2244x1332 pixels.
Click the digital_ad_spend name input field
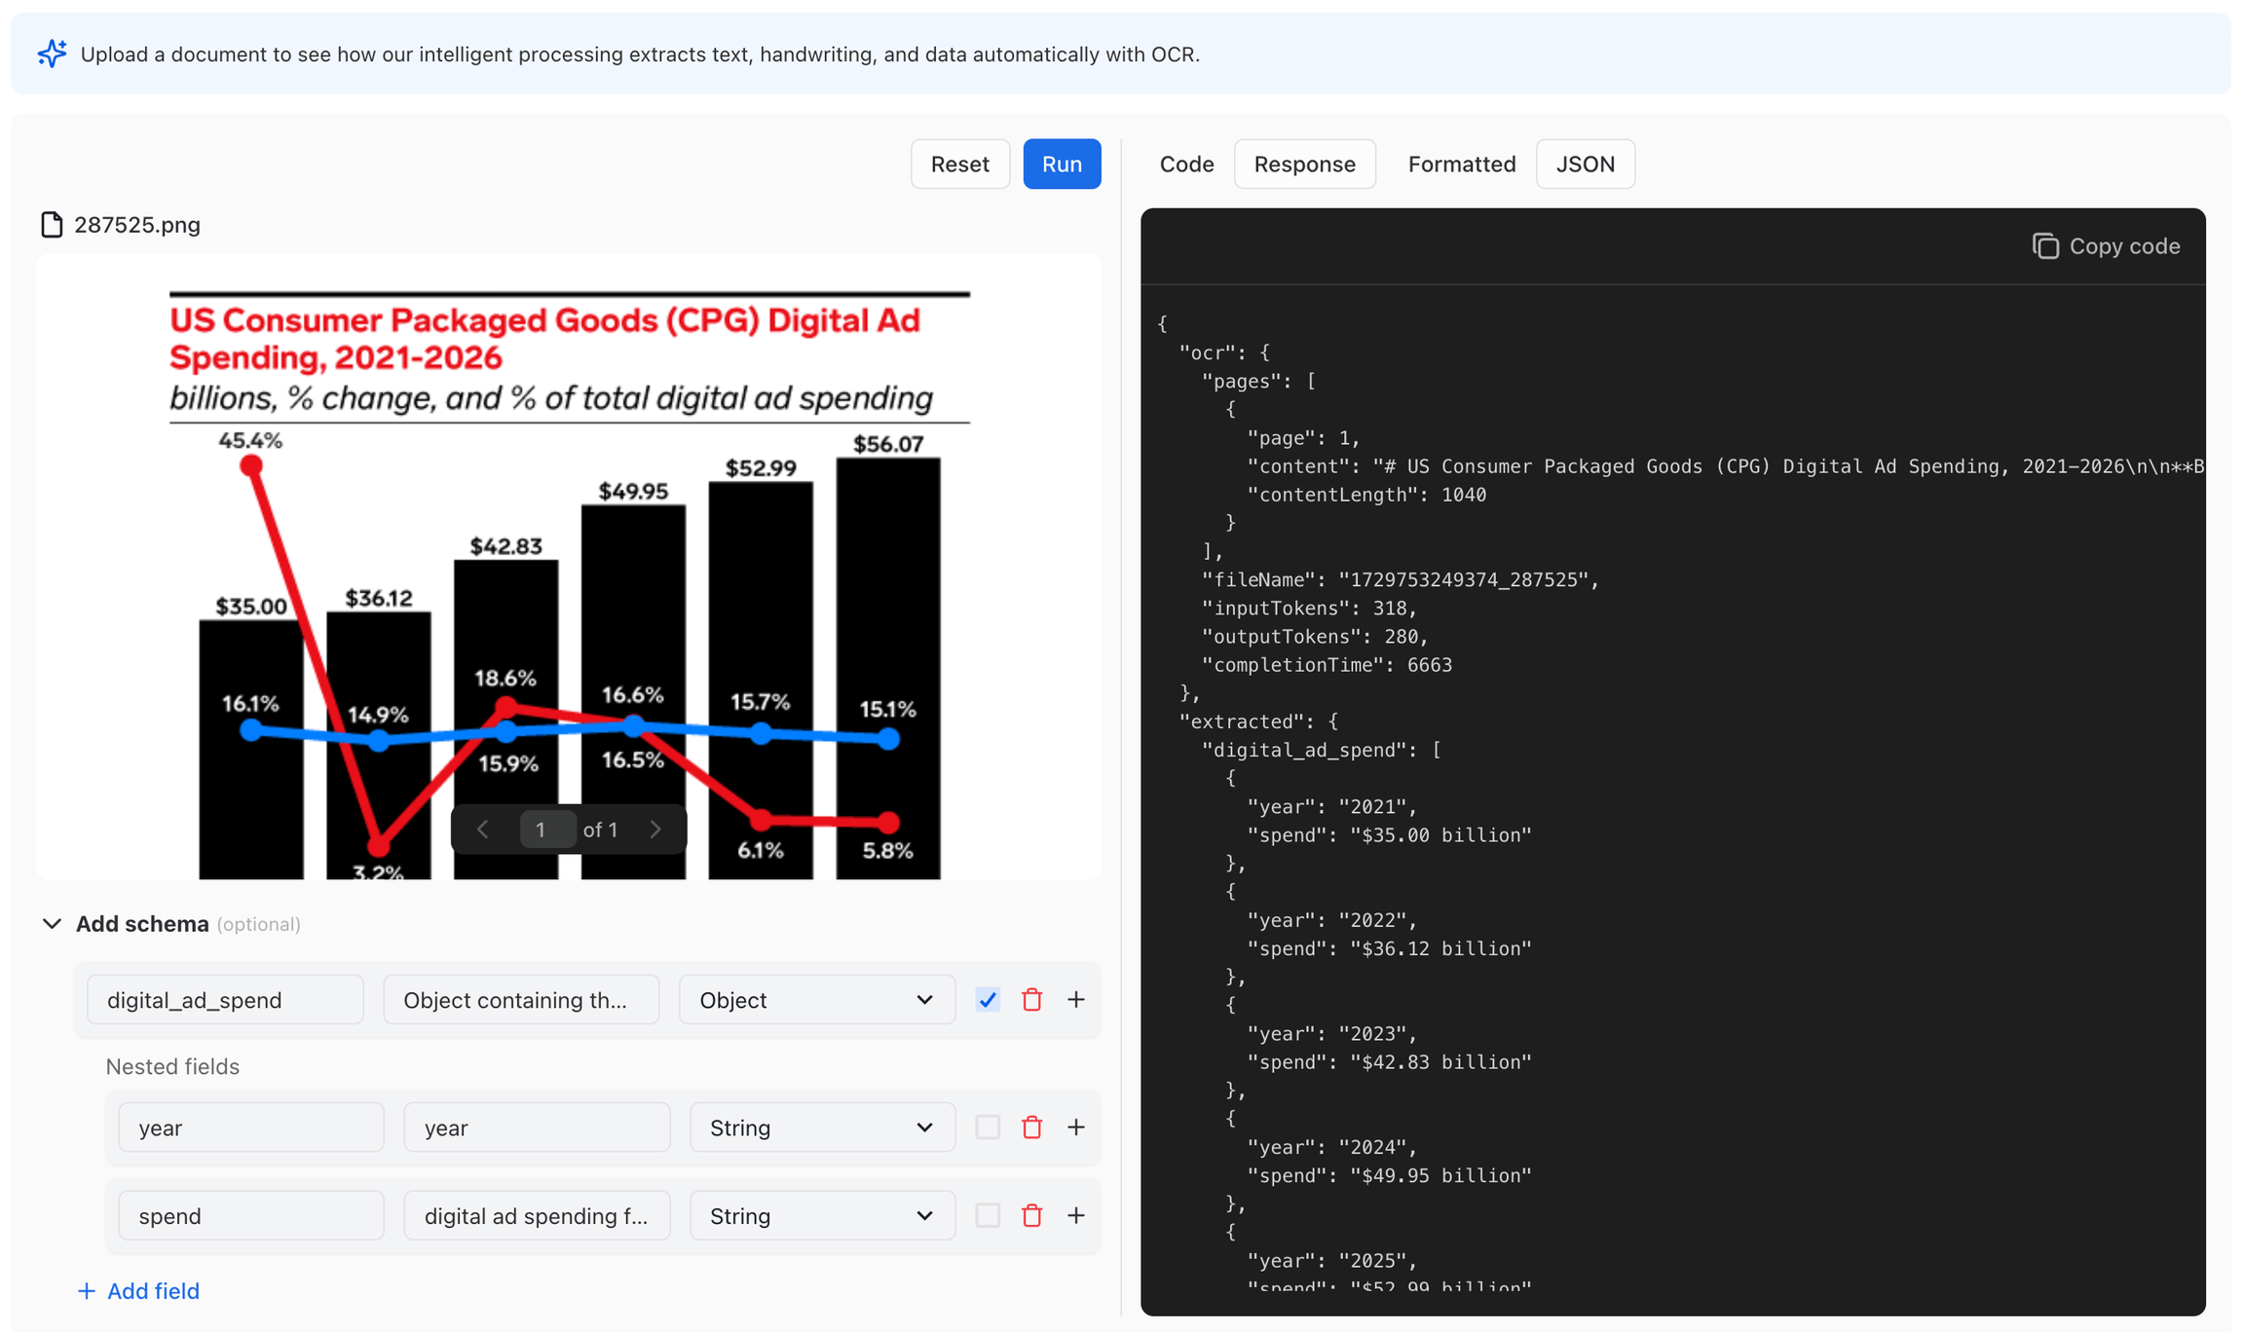[x=225, y=999]
